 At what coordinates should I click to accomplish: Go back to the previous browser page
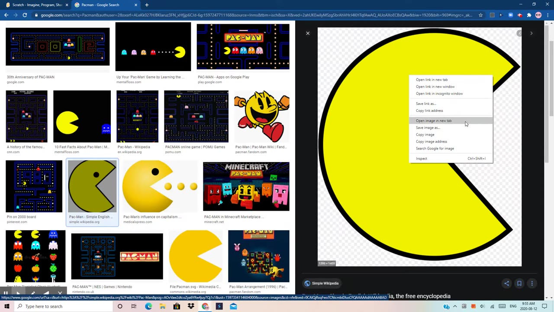(6, 15)
